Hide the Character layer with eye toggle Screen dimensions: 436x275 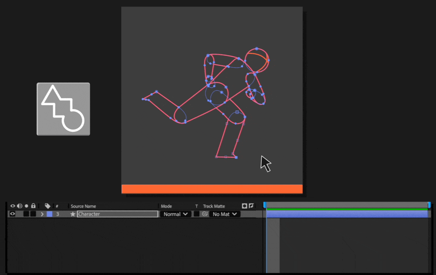tap(13, 214)
